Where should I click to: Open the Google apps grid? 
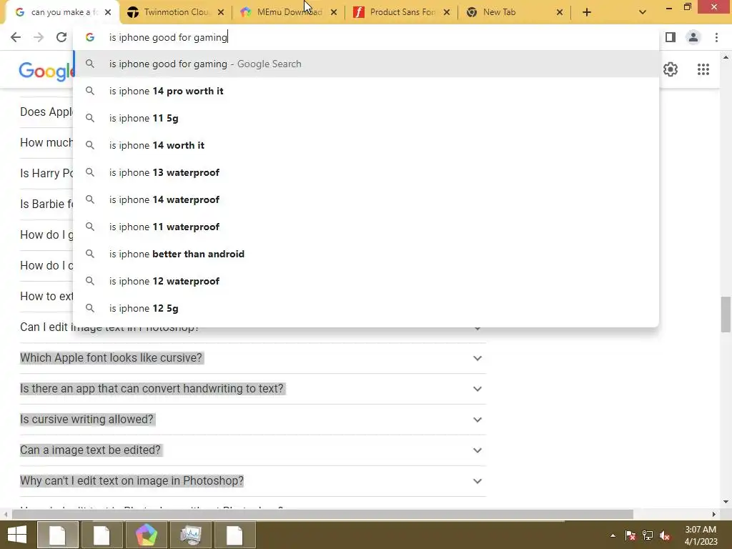[703, 69]
